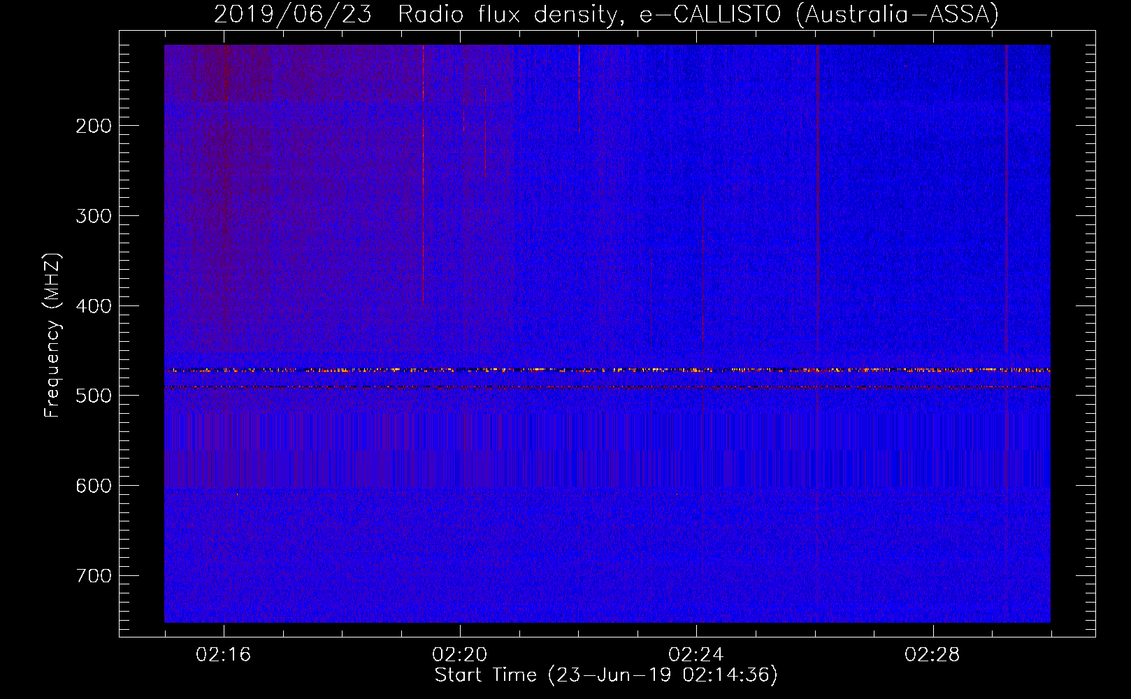Click the 02:16 time tick label
Image resolution: width=1131 pixels, height=699 pixels.
(224, 655)
